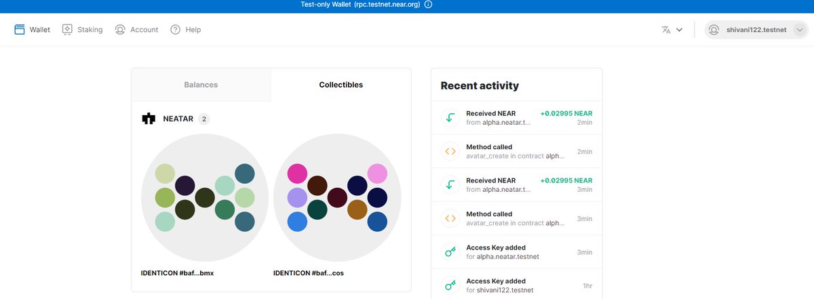Image resolution: width=814 pixels, height=299 pixels.
Task: Open Access Key added for alpha.neatar.testnet
Action: 516,252
